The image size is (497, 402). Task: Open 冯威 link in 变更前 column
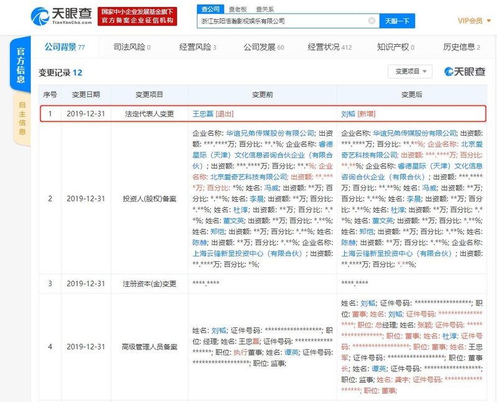click(x=271, y=188)
